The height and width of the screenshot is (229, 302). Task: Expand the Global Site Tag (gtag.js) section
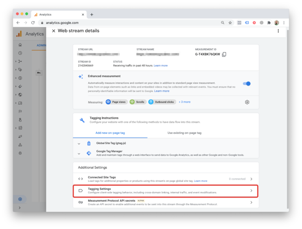(79, 143)
